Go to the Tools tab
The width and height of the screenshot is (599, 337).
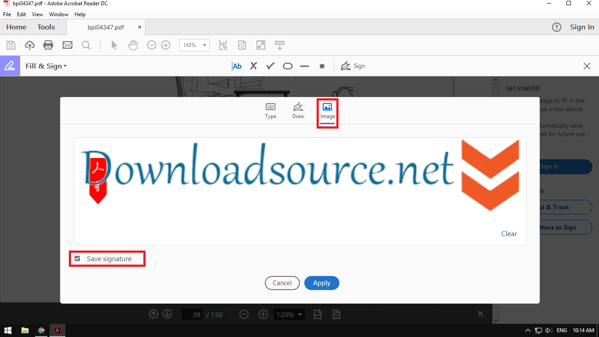click(46, 27)
